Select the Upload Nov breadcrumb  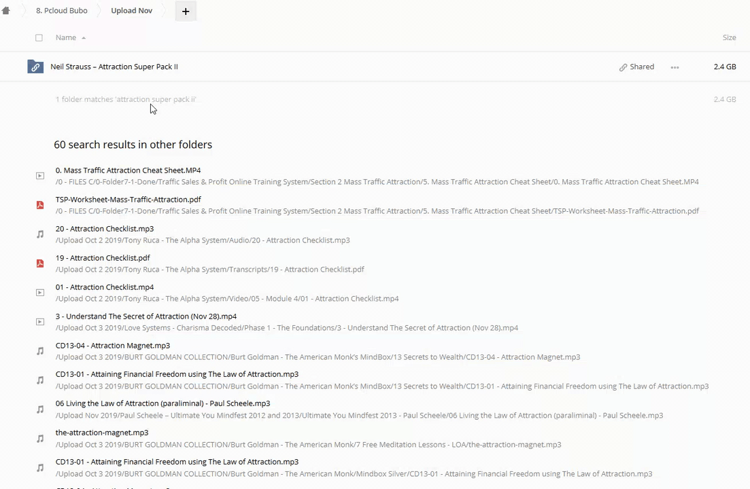[131, 11]
